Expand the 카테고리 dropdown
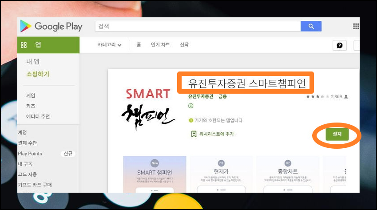This screenshot has height=210, width=377. (x=109, y=45)
